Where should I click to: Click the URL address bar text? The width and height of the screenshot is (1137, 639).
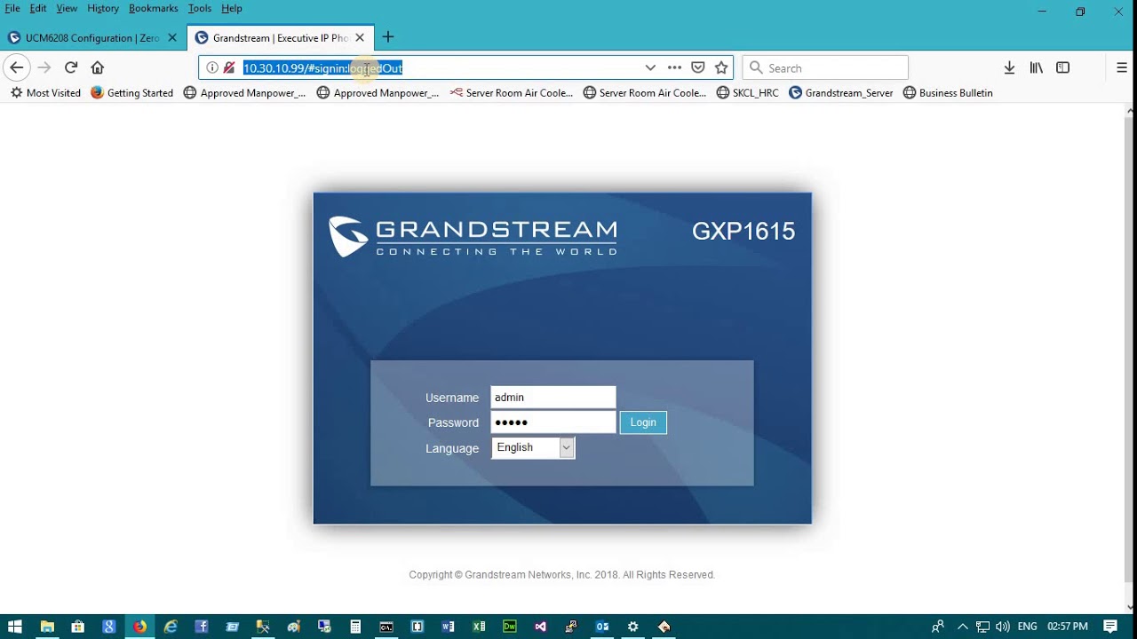click(322, 67)
